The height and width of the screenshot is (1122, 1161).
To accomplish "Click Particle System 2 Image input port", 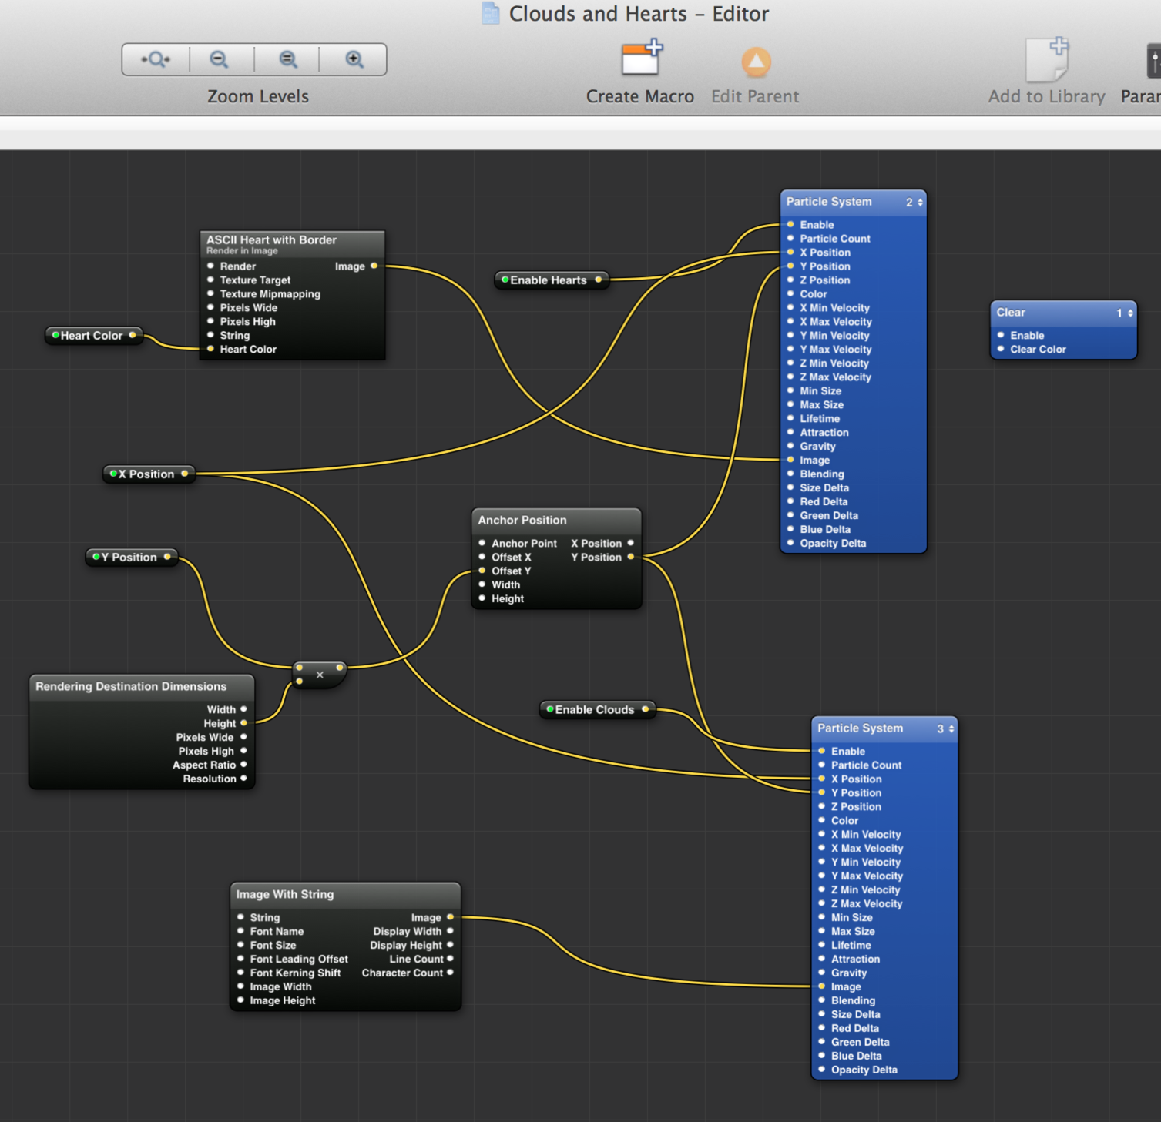I will coord(790,461).
